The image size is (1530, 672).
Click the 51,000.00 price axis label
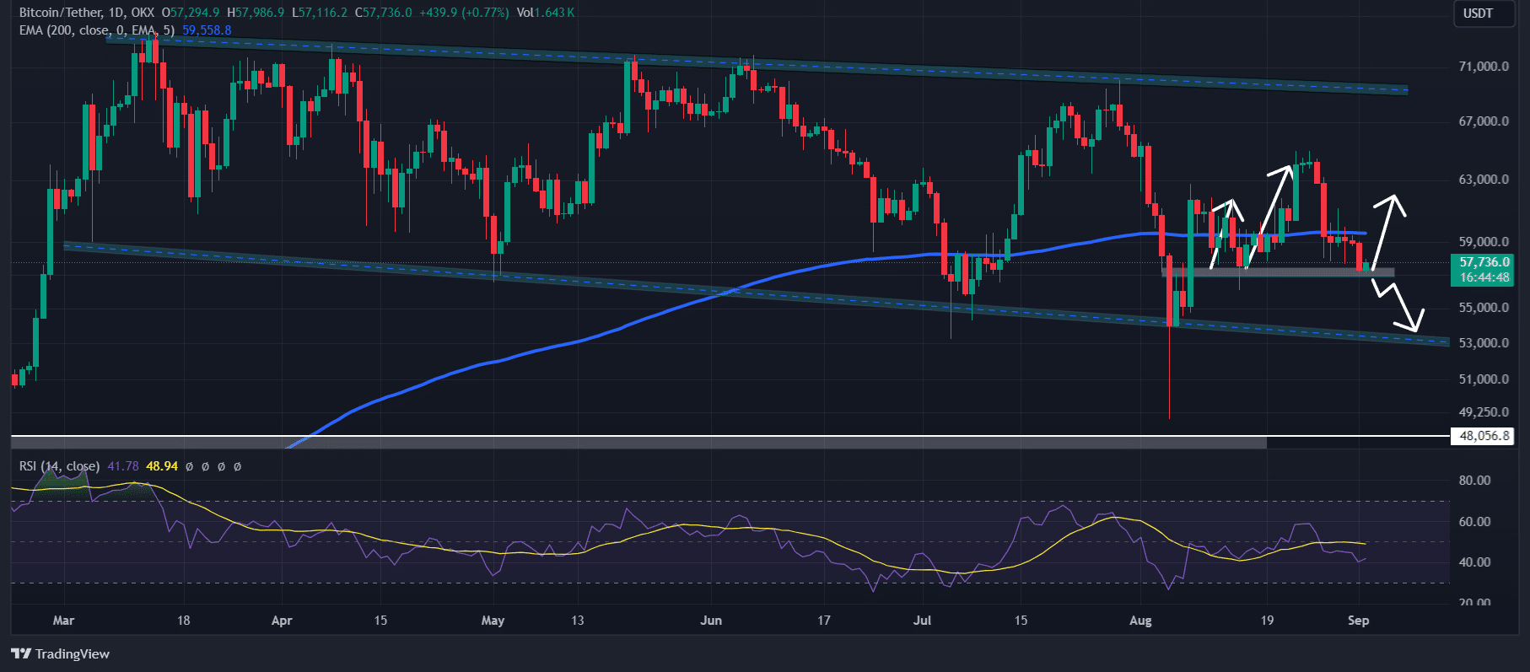click(1484, 379)
